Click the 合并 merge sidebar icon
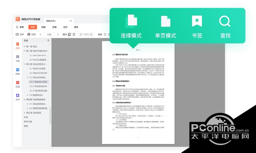The height and width of the screenshot is (153, 256). pos(18,95)
